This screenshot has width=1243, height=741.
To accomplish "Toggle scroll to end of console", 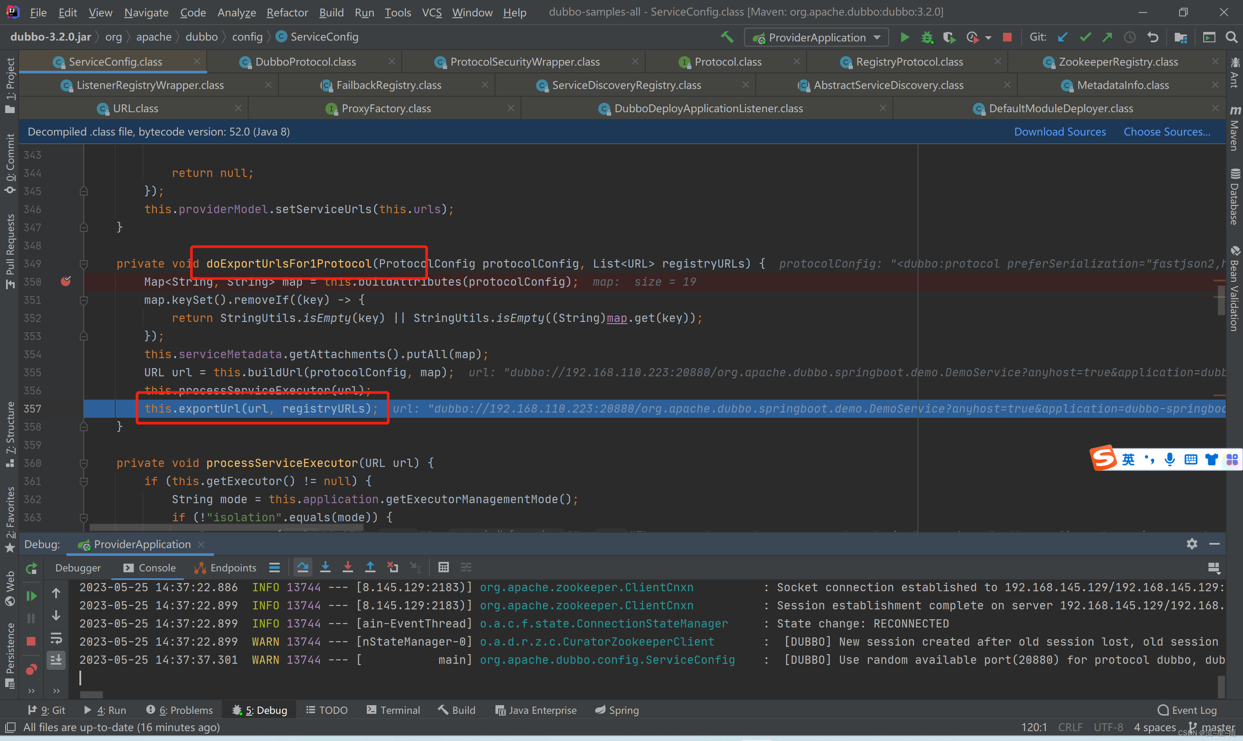I will 56,660.
